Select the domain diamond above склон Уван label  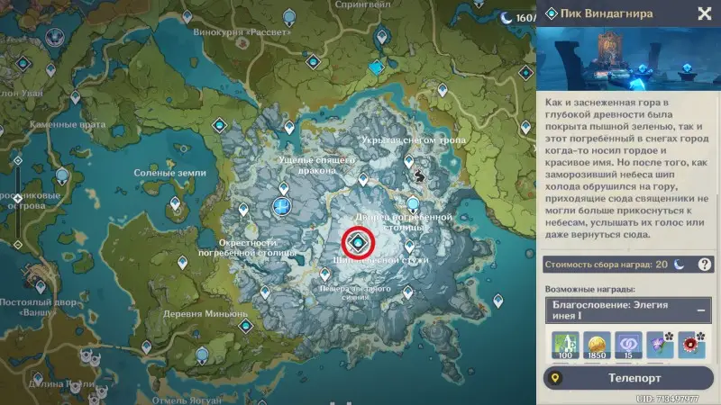click(x=23, y=63)
